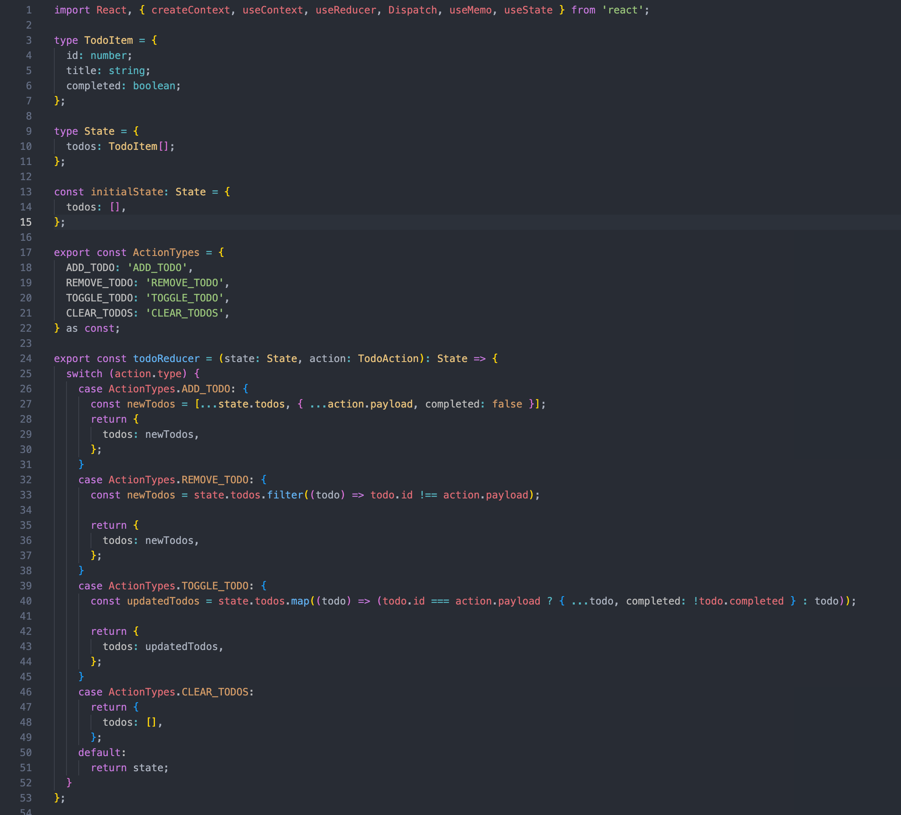This screenshot has height=815, width=901.
Task: Click the switch keyword on line 25
Action: (x=85, y=373)
